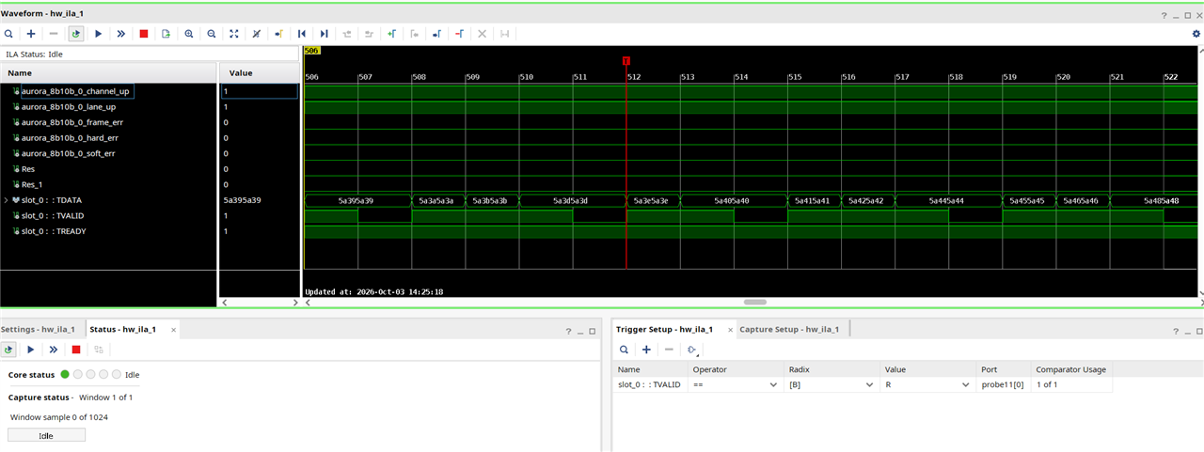Select aurora_8b10b_0_frame_err signal
The height and width of the screenshot is (452, 1204).
tap(71, 122)
